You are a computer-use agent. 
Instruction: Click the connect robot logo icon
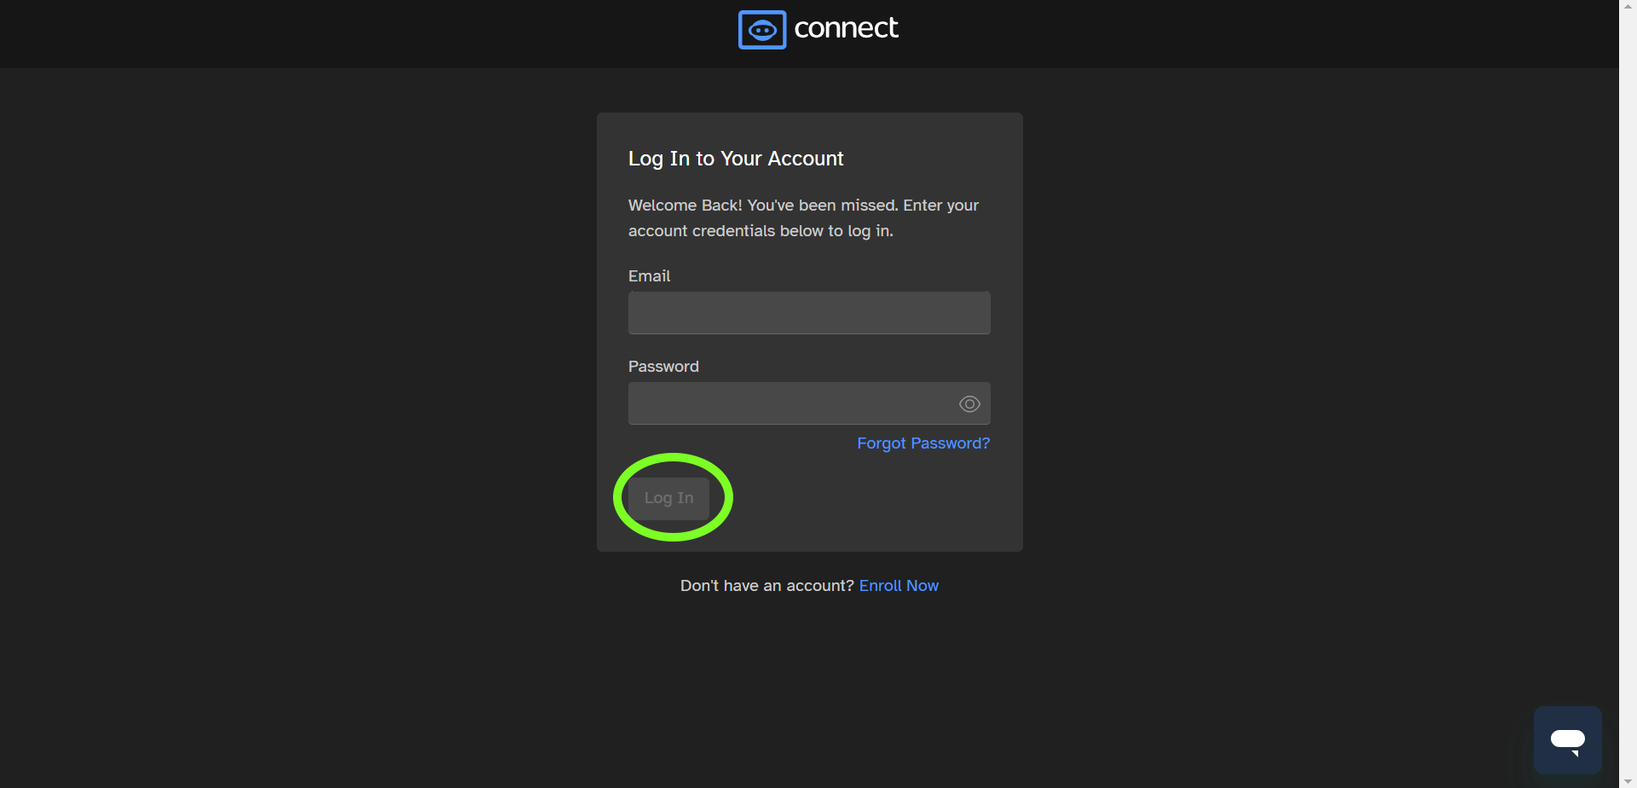(x=761, y=30)
